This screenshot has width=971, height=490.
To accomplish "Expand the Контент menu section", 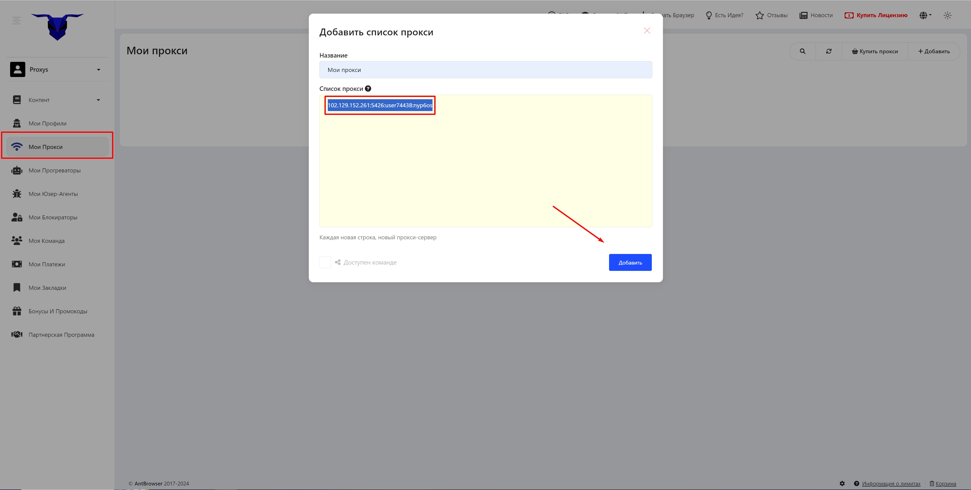I will pyautogui.click(x=57, y=100).
